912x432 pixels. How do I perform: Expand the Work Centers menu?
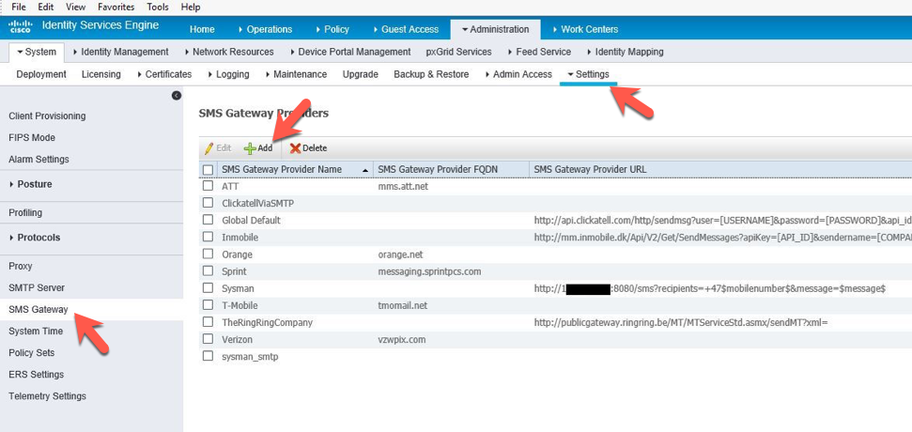pyautogui.click(x=585, y=29)
